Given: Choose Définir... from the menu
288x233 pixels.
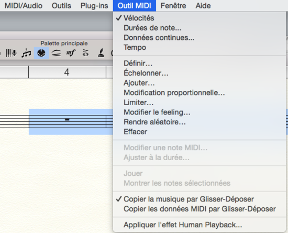Looking at the screenshot, I should (200, 63).
